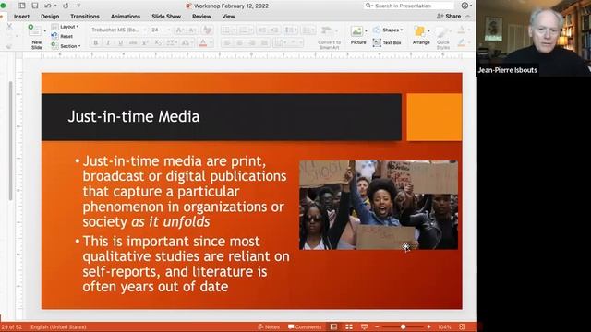Open the Insert tab
Viewport: 591px width, 332px height.
click(x=21, y=17)
